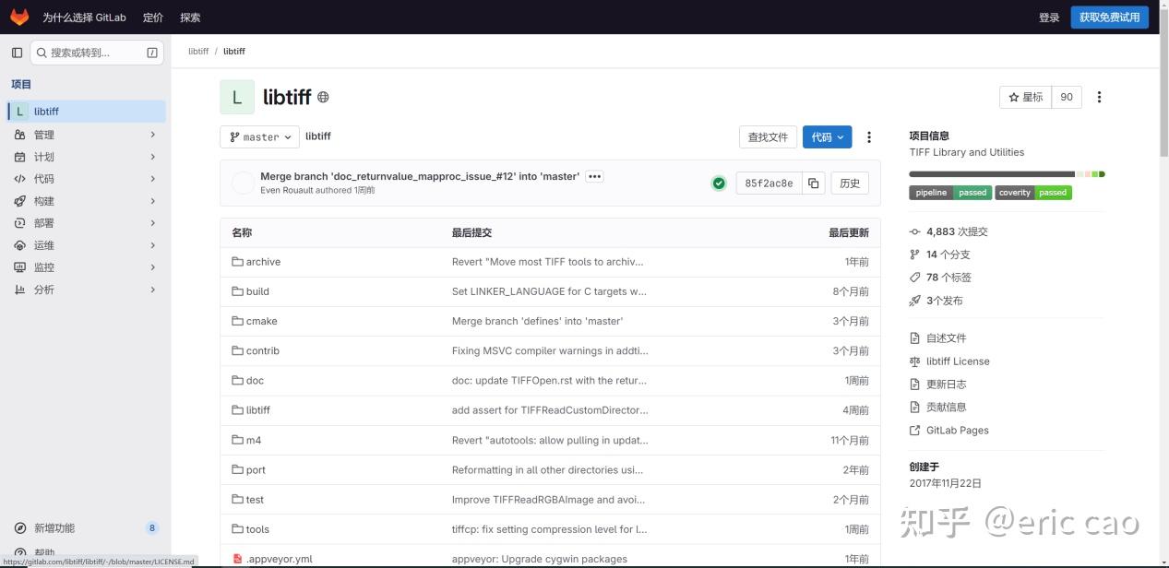Click the archive folder icon

[237, 262]
